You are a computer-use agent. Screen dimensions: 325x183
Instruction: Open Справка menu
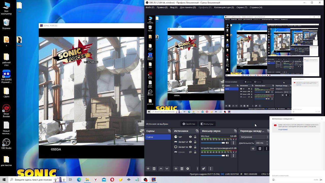256,7
